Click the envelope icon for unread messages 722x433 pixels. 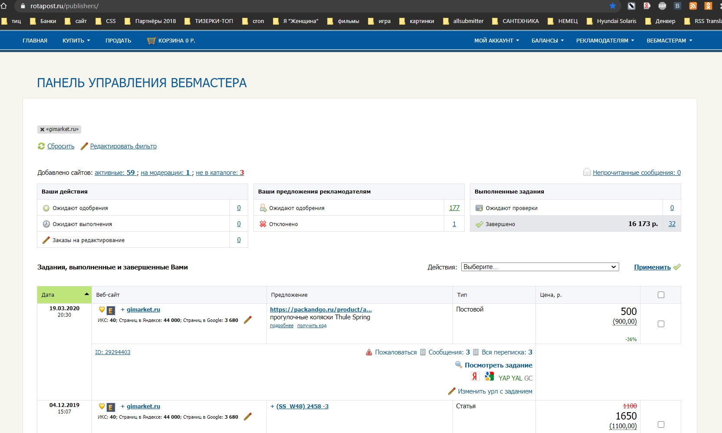coord(587,172)
